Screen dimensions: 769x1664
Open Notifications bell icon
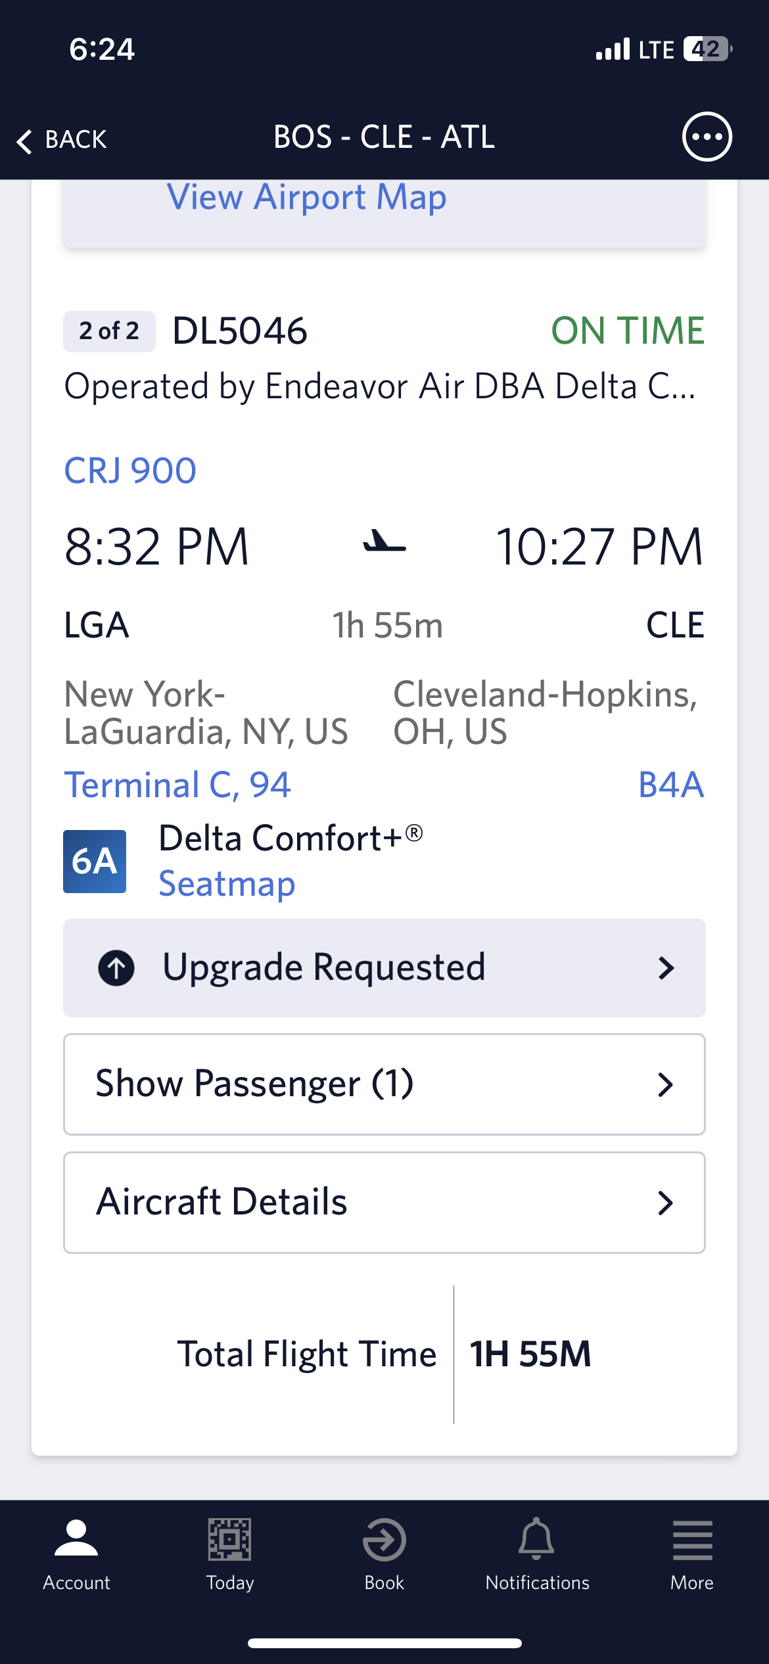(536, 1538)
